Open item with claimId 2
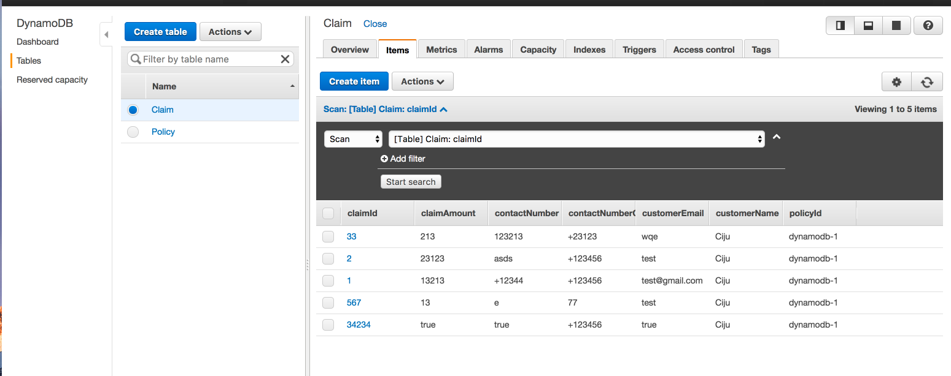The image size is (951, 376). [349, 258]
